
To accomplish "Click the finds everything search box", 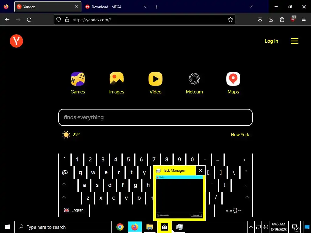I will tap(155, 117).
